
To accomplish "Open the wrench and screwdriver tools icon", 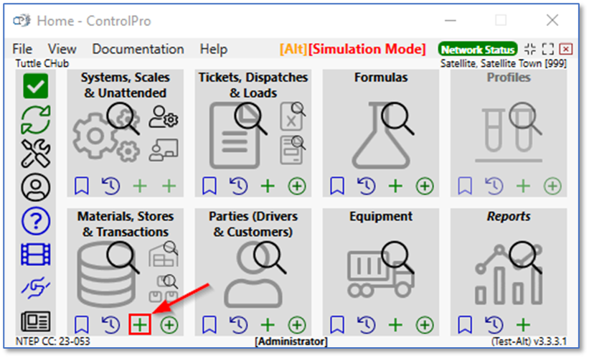I will click(35, 153).
